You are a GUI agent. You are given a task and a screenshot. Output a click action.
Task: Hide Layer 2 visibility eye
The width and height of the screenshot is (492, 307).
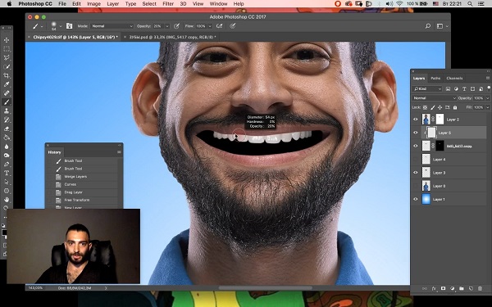pyautogui.click(x=416, y=120)
